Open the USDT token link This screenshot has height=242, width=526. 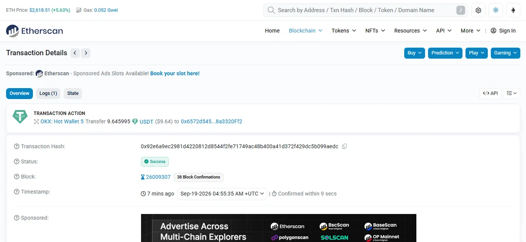tap(146, 121)
